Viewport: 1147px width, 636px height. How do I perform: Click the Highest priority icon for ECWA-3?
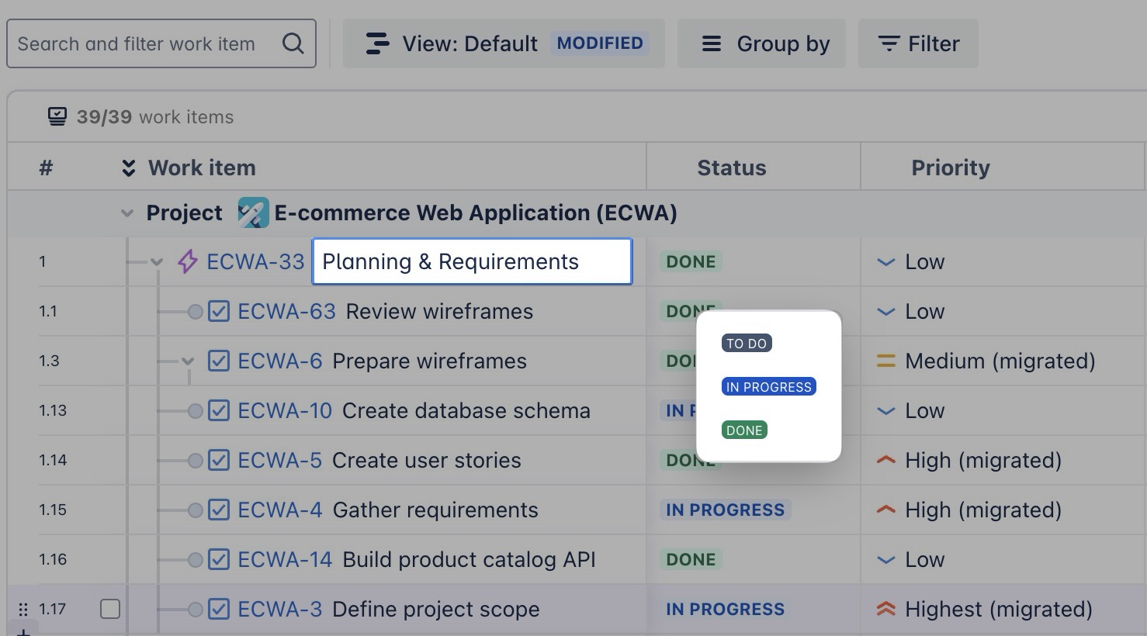tap(885, 609)
